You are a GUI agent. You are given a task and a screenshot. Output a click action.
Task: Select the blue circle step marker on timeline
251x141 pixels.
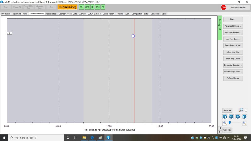(133, 36)
